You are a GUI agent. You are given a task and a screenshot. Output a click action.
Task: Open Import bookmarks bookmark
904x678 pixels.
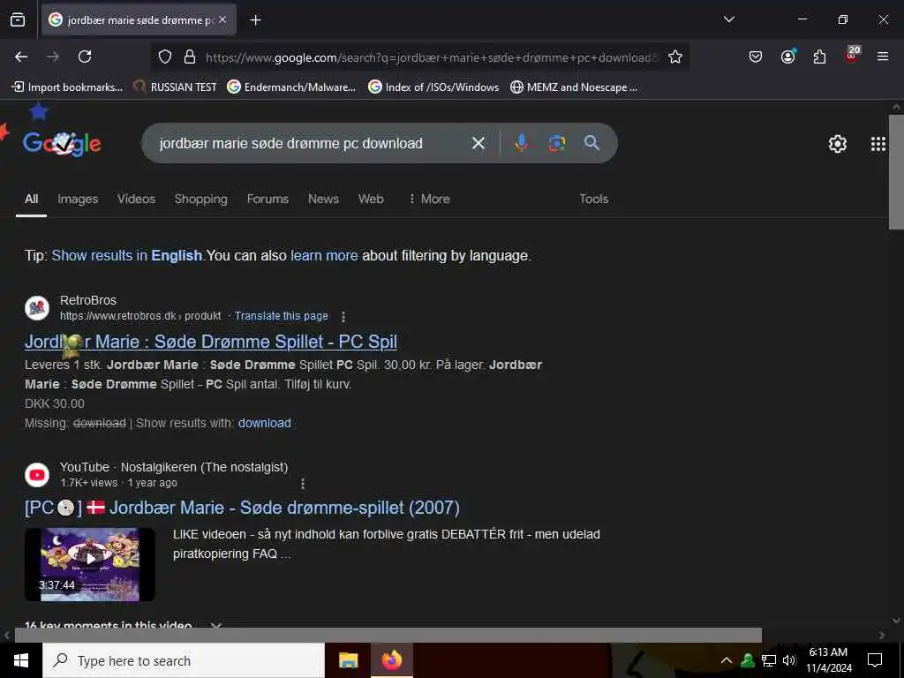pos(67,87)
